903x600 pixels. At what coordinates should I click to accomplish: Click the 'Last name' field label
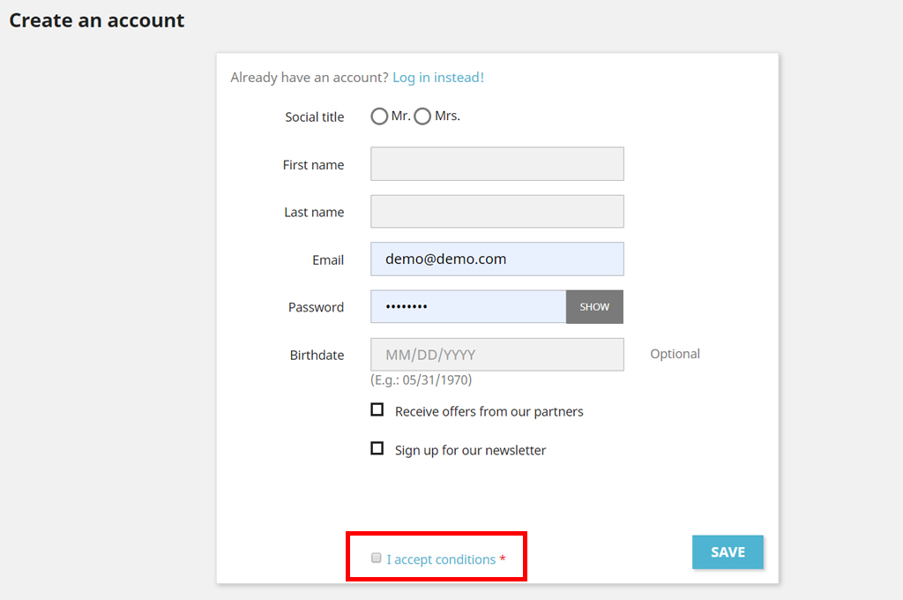click(x=314, y=213)
